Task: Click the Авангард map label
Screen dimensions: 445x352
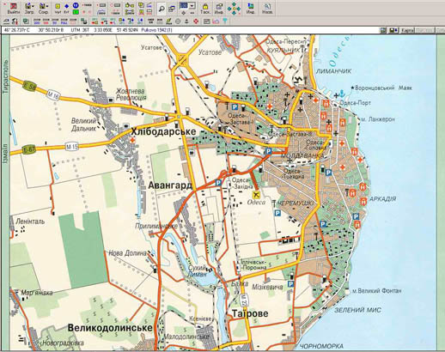Action: [170, 185]
